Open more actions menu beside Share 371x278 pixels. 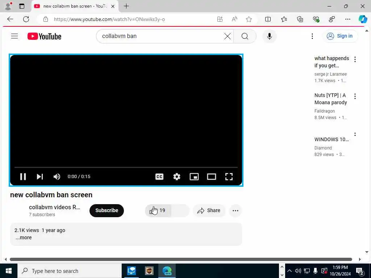coord(235,210)
